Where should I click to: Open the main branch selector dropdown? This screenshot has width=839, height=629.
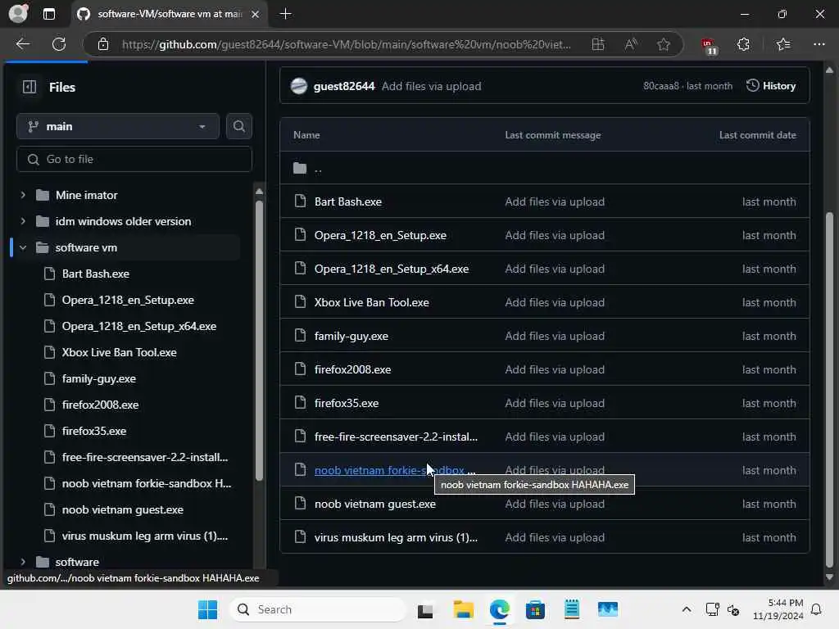click(x=118, y=126)
